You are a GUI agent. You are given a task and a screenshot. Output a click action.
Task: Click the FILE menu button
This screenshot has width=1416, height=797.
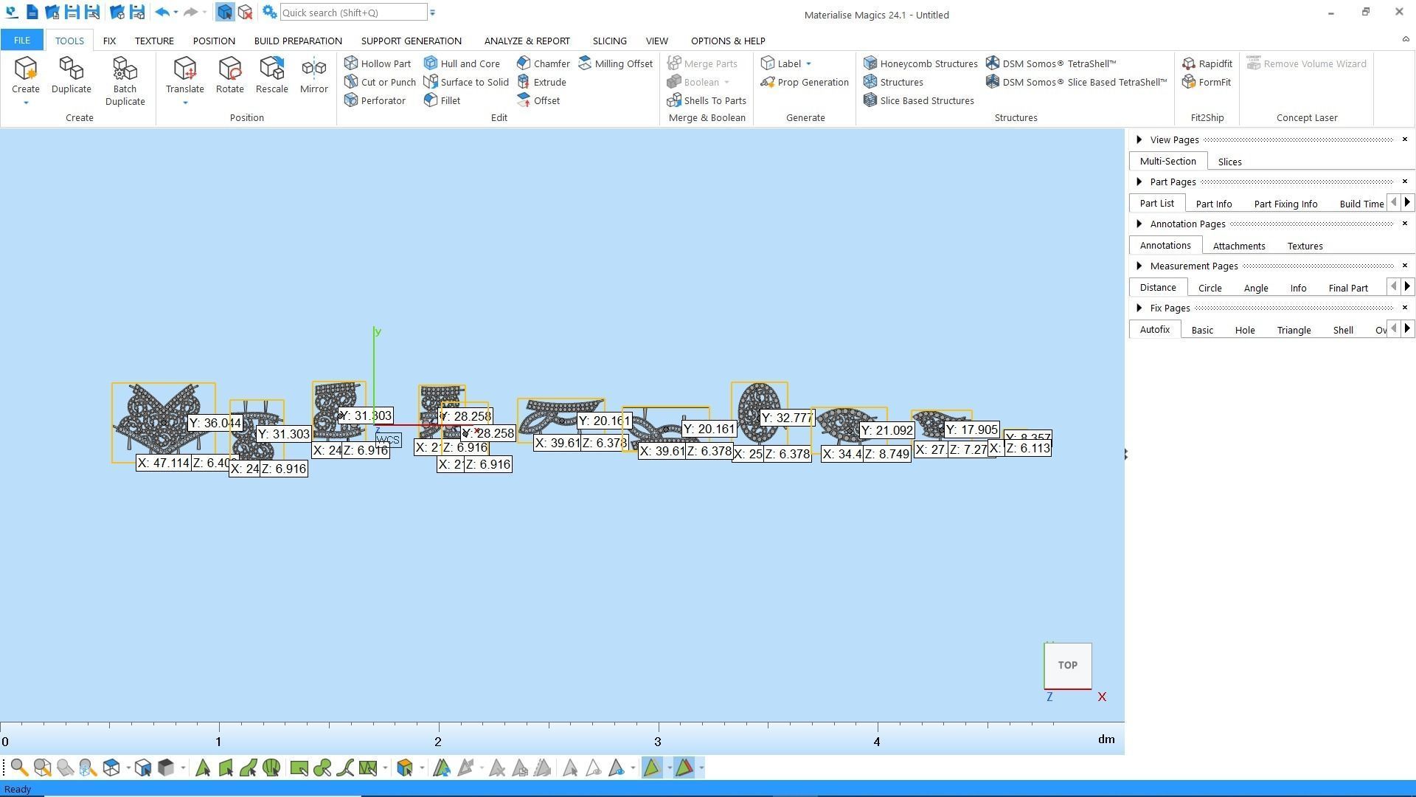coord(21,41)
